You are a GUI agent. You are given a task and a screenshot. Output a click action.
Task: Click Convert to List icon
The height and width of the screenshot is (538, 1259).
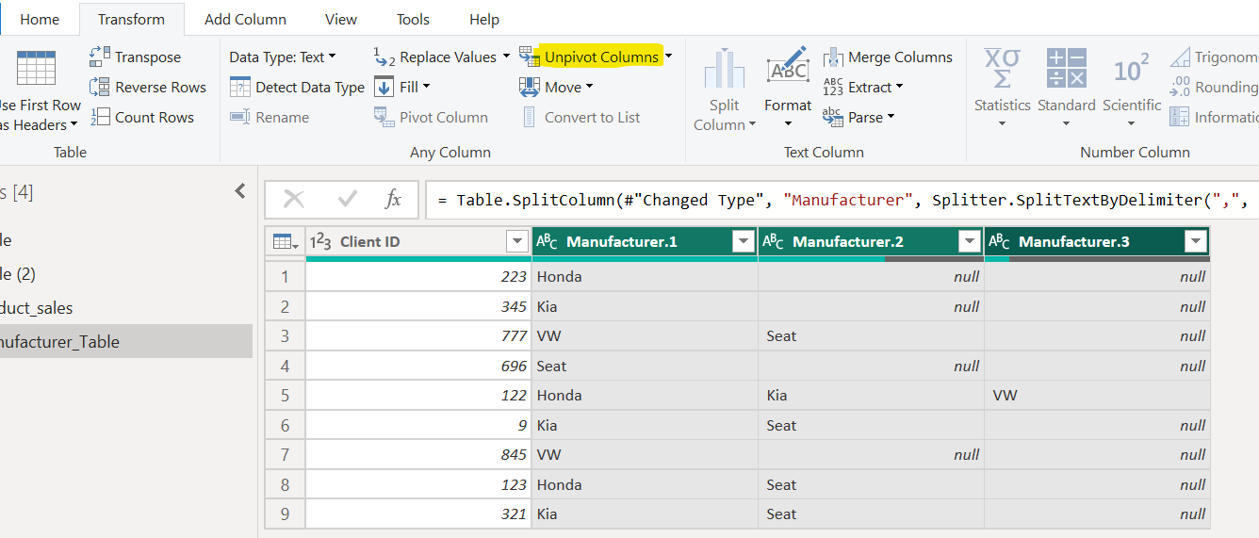point(530,118)
